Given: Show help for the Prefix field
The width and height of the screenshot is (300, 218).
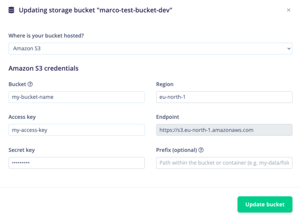Looking at the screenshot, I should [201, 150].
